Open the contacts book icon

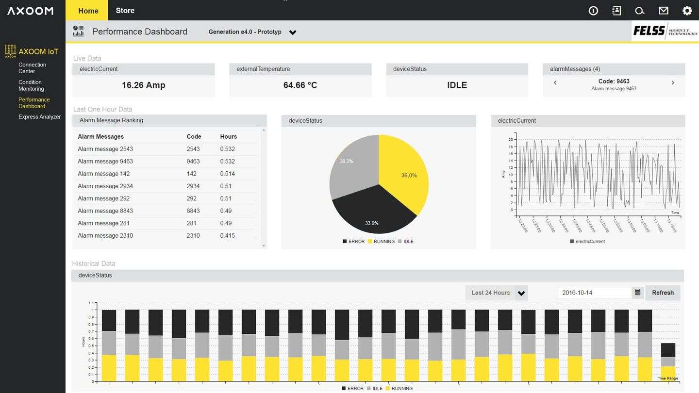616,11
